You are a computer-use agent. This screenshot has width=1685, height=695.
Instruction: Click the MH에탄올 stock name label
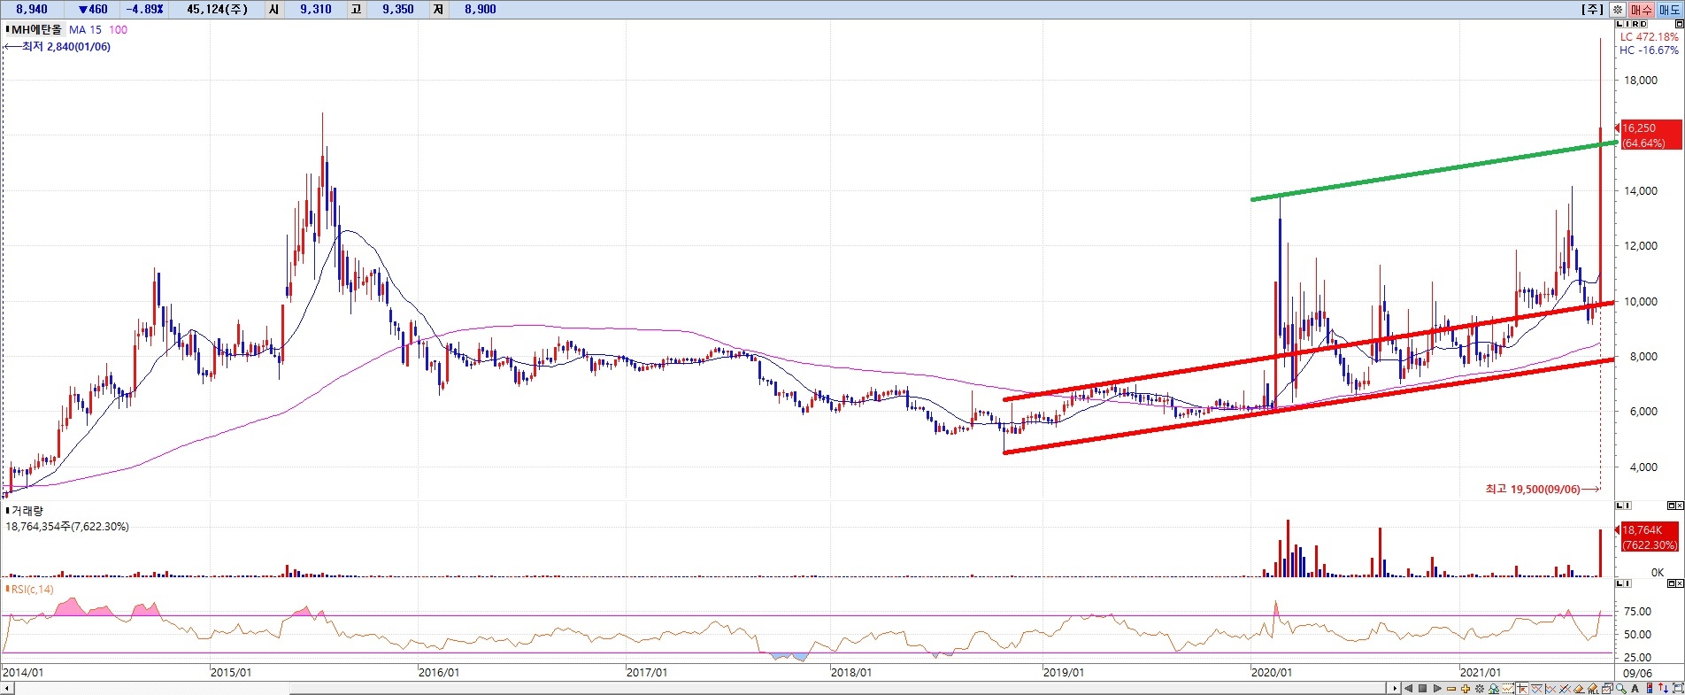(36, 29)
